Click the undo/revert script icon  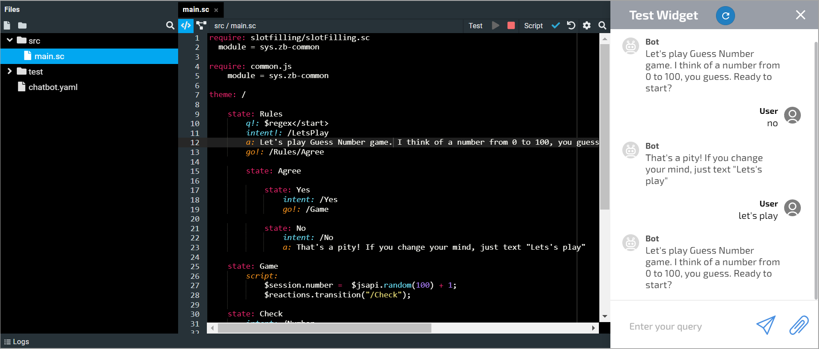pos(571,26)
